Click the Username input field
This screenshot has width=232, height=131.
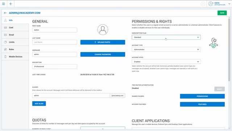pos(55,54)
